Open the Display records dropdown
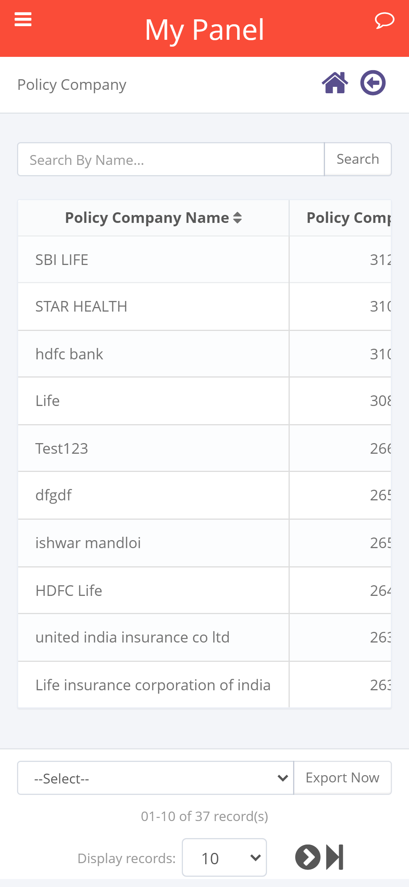Viewport: 409px width, 887px height. [224, 857]
